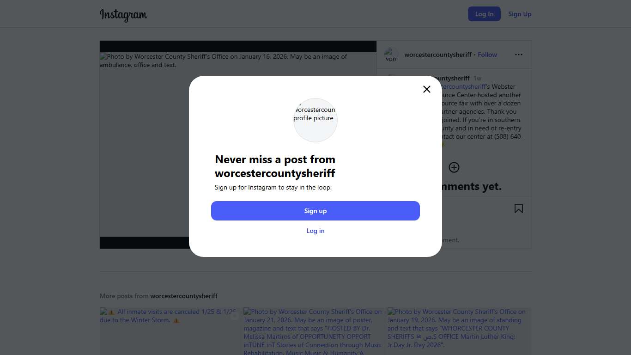Open the three-dot more options menu
The height and width of the screenshot is (355, 631).
(519, 55)
